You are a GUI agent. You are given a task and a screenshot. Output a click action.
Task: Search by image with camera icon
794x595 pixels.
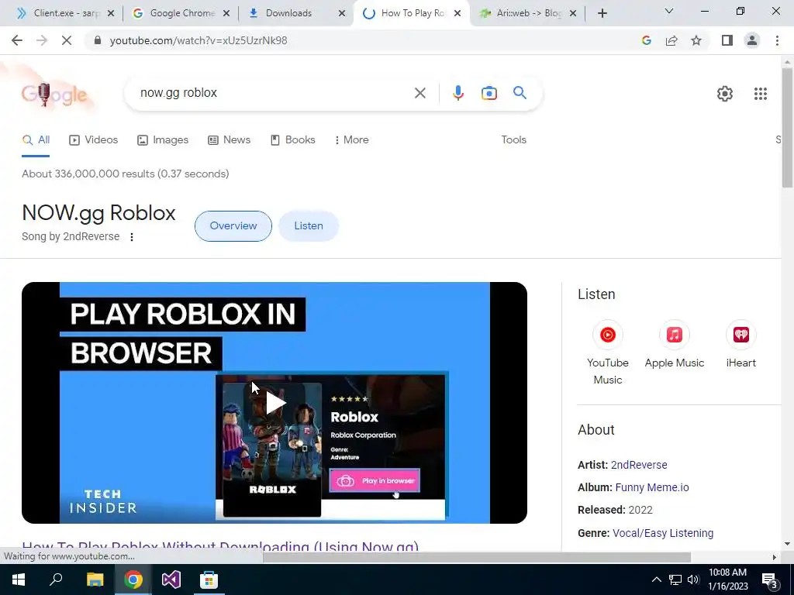(x=488, y=93)
